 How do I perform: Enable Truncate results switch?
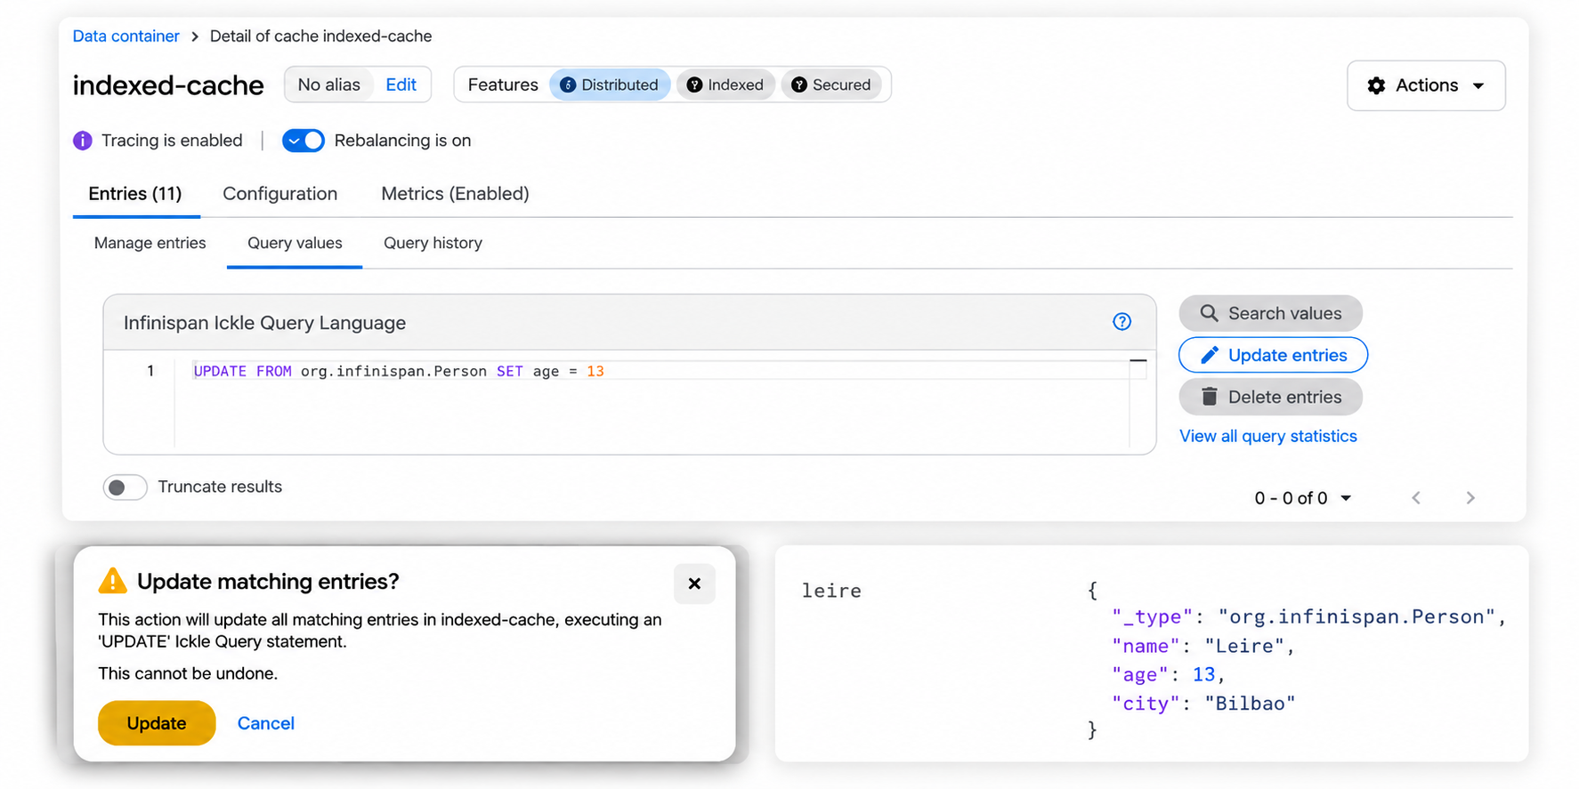point(125,487)
